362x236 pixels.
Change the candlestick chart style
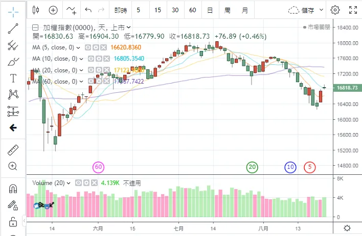pyautogui.click(x=36, y=10)
